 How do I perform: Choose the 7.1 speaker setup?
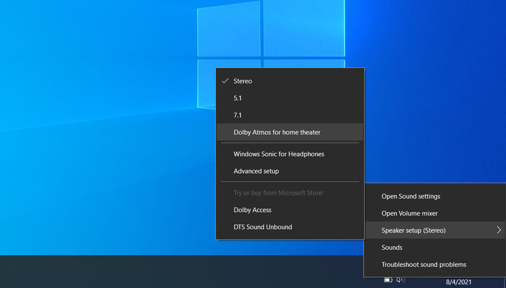pos(290,115)
